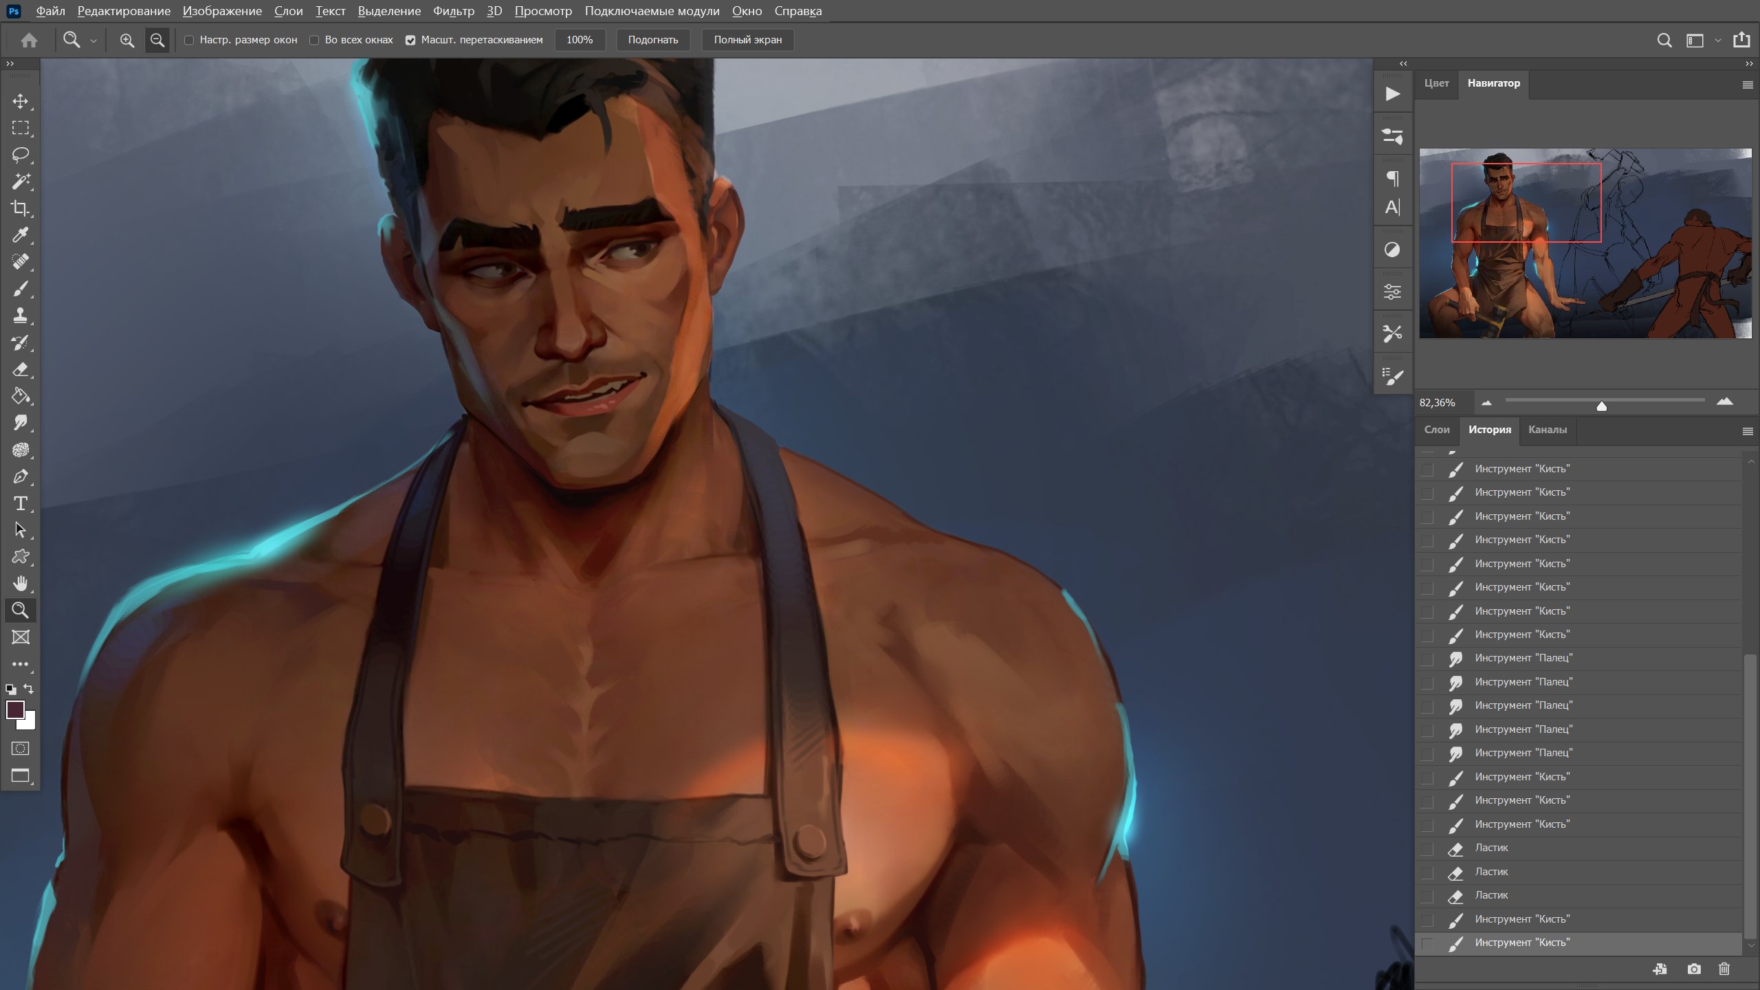Select the Sponge tool
The height and width of the screenshot is (990, 1760).
click(x=21, y=450)
